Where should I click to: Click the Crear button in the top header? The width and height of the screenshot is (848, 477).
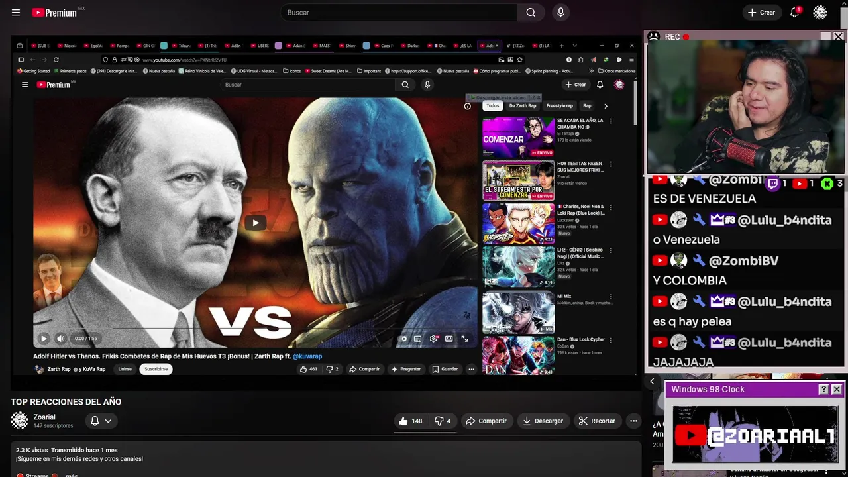tap(761, 13)
